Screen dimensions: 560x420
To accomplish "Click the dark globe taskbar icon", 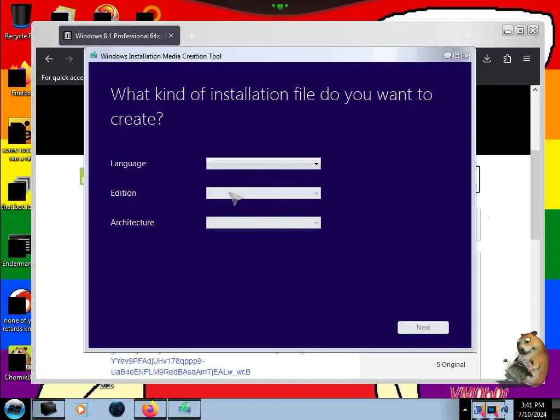I will tap(116, 409).
